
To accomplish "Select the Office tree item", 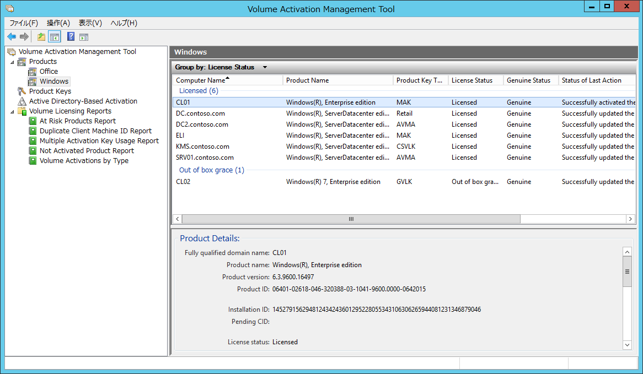I will pos(49,72).
